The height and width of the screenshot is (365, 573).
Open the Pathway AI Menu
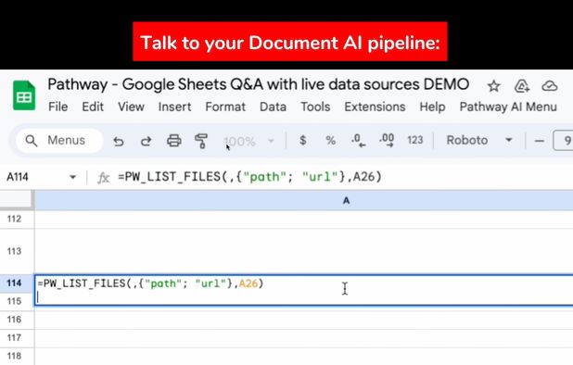(508, 107)
